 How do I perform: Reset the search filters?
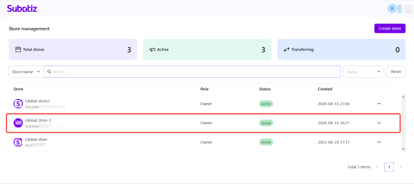[x=396, y=72]
